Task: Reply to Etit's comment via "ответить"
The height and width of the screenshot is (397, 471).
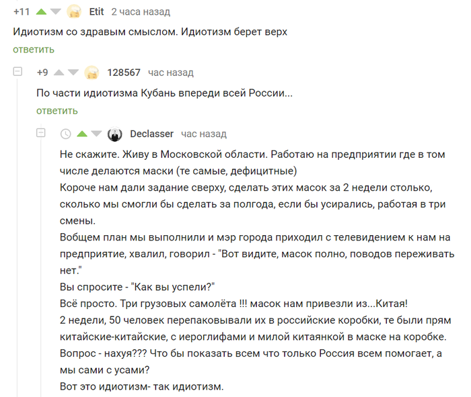Action: click(34, 49)
